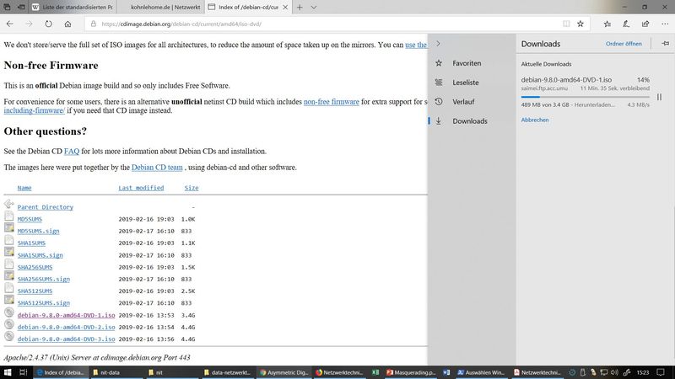The image size is (675, 379).
Task: Switch to the Liste der standardisierten tab
Action: (x=73, y=8)
